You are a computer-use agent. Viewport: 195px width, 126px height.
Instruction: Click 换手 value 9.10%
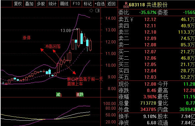pos(150,116)
